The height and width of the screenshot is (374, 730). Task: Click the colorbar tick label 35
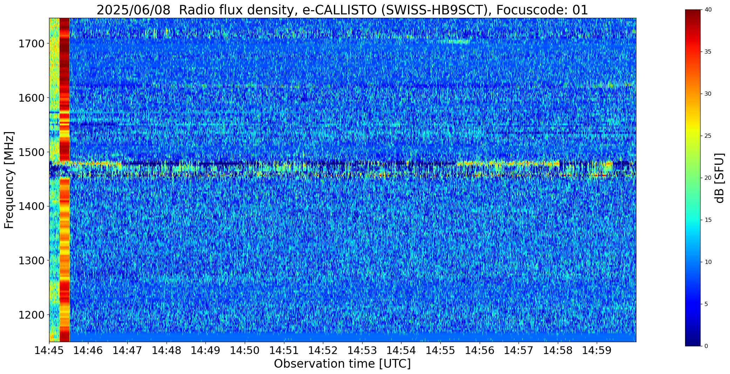(708, 52)
